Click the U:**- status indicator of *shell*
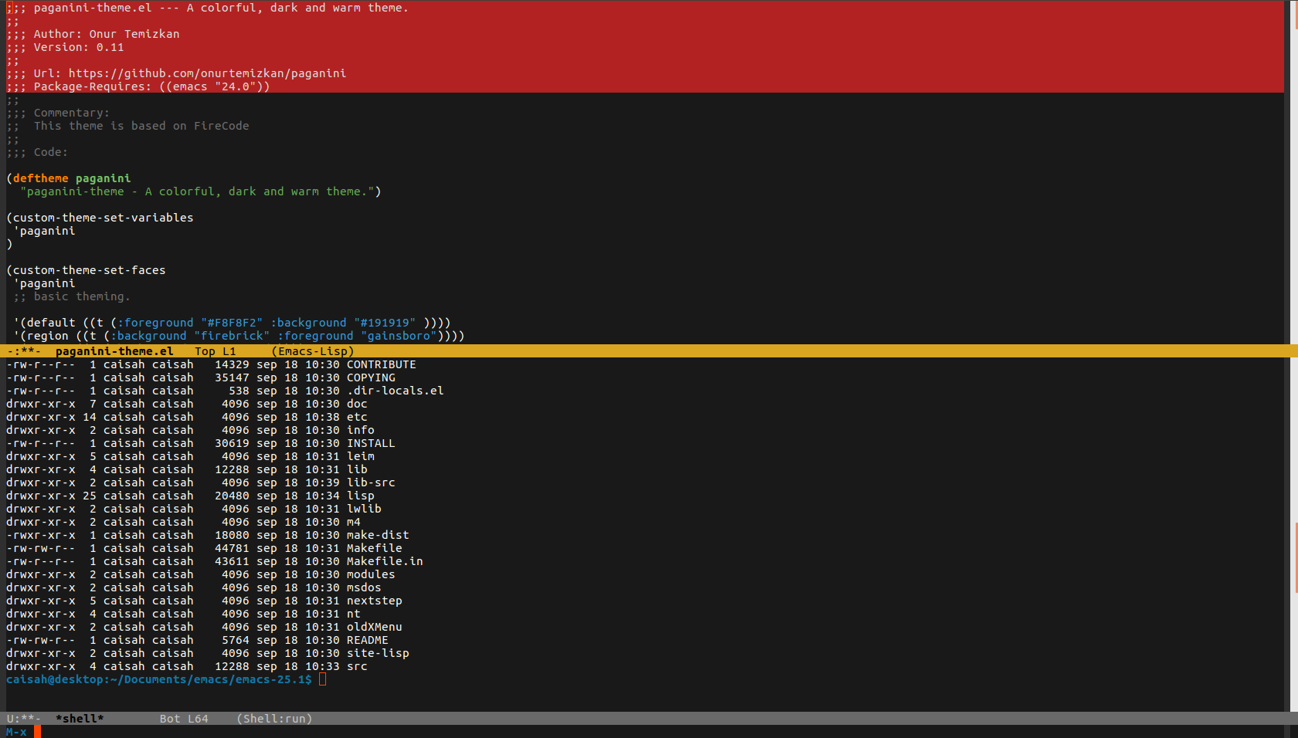Screen dimensions: 1298x738 pyautogui.click(x=24, y=719)
